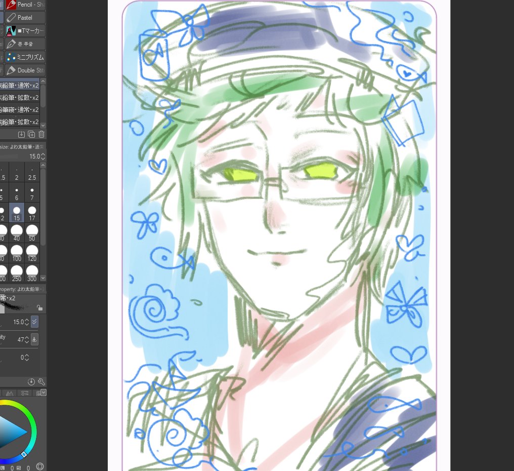The width and height of the screenshot is (514, 471).
Task: Reset tool properties to initial settings icon
Action: pyautogui.click(x=31, y=382)
